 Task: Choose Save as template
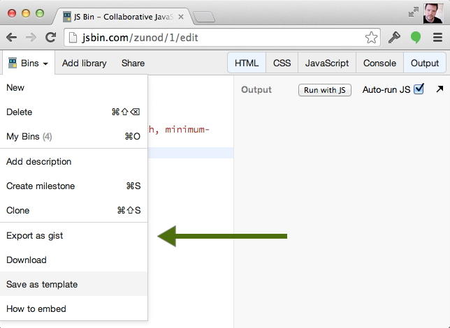pos(42,284)
